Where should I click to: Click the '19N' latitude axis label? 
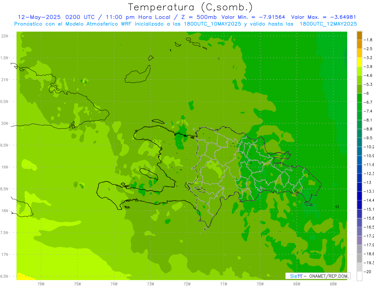point(4,167)
